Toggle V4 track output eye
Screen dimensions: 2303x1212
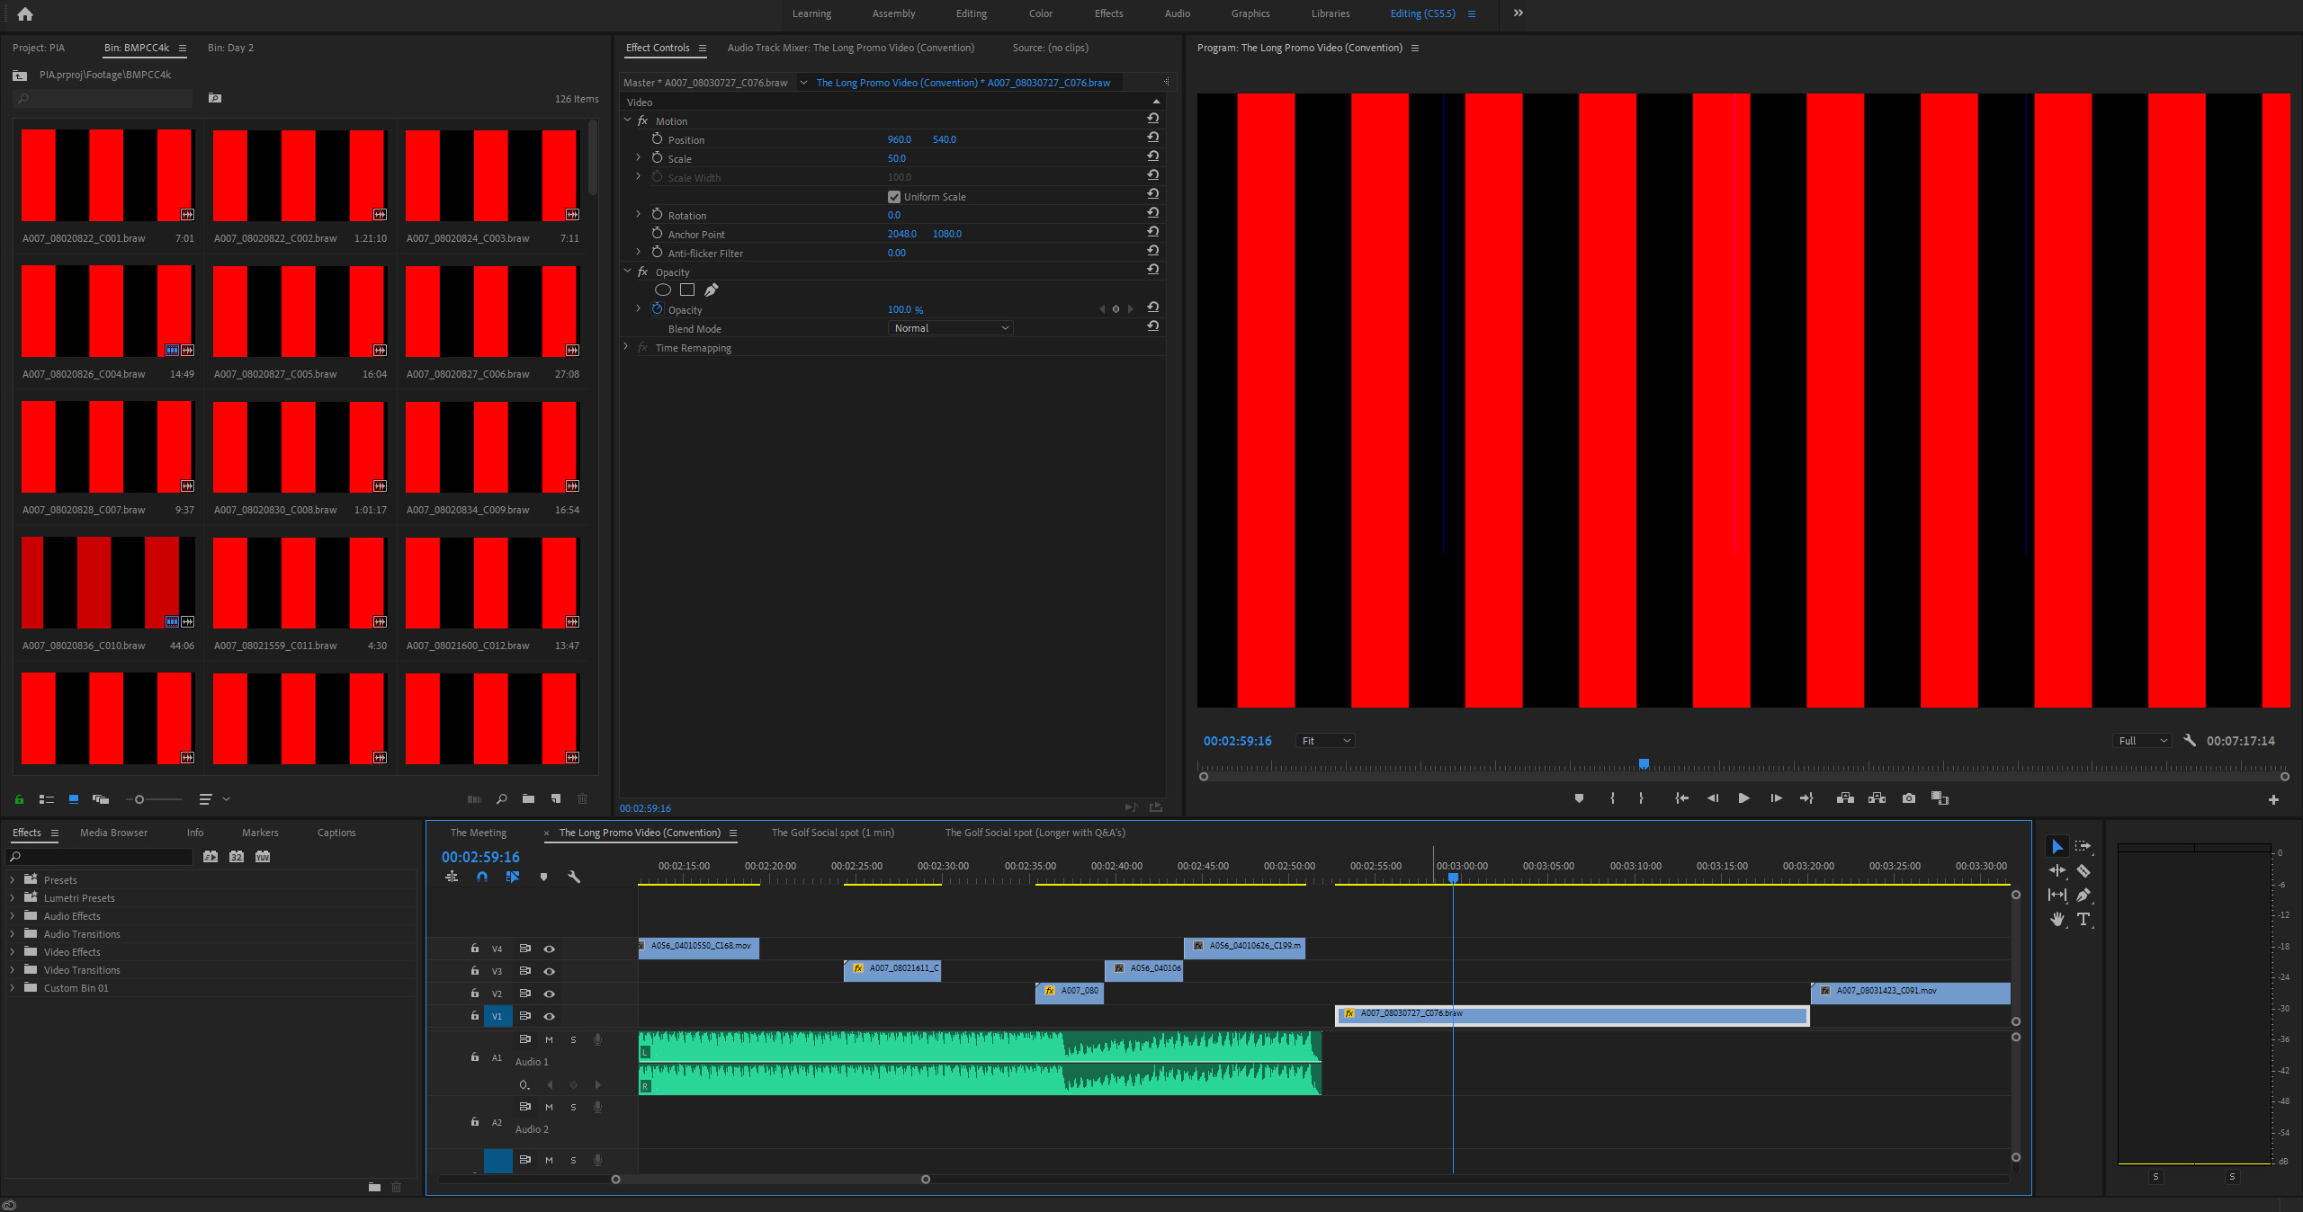click(x=549, y=949)
